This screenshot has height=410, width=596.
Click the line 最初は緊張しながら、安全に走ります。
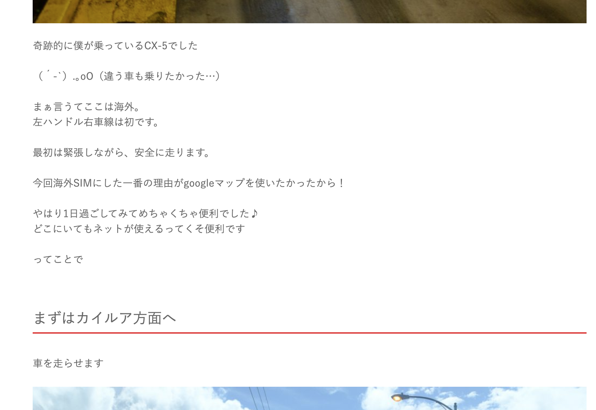click(122, 152)
